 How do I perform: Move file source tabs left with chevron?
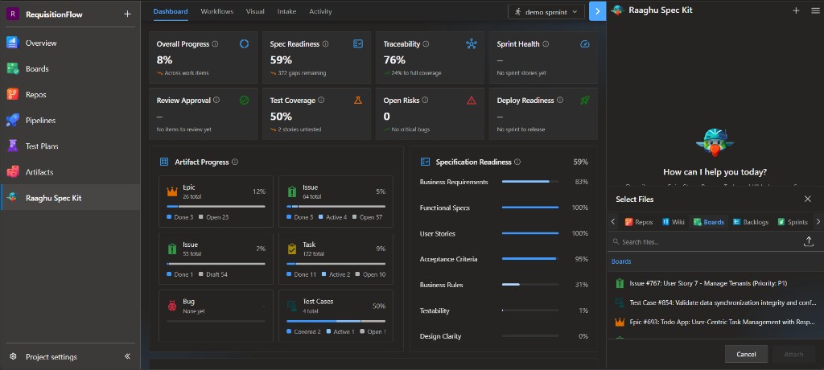coord(613,222)
